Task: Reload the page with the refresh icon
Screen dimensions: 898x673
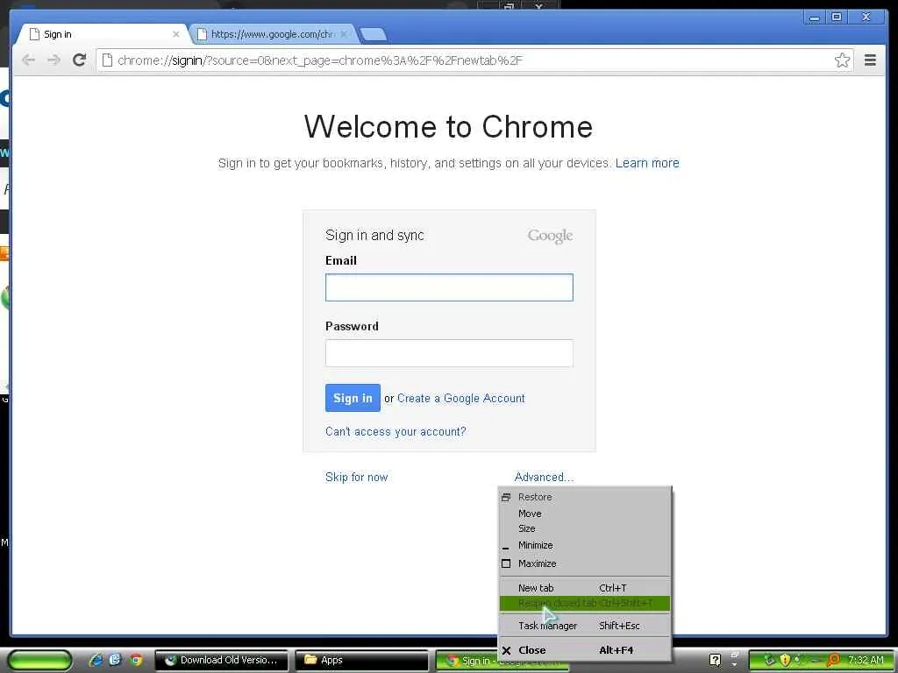Action: [80, 60]
